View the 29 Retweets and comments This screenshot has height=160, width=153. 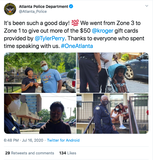click(30, 153)
